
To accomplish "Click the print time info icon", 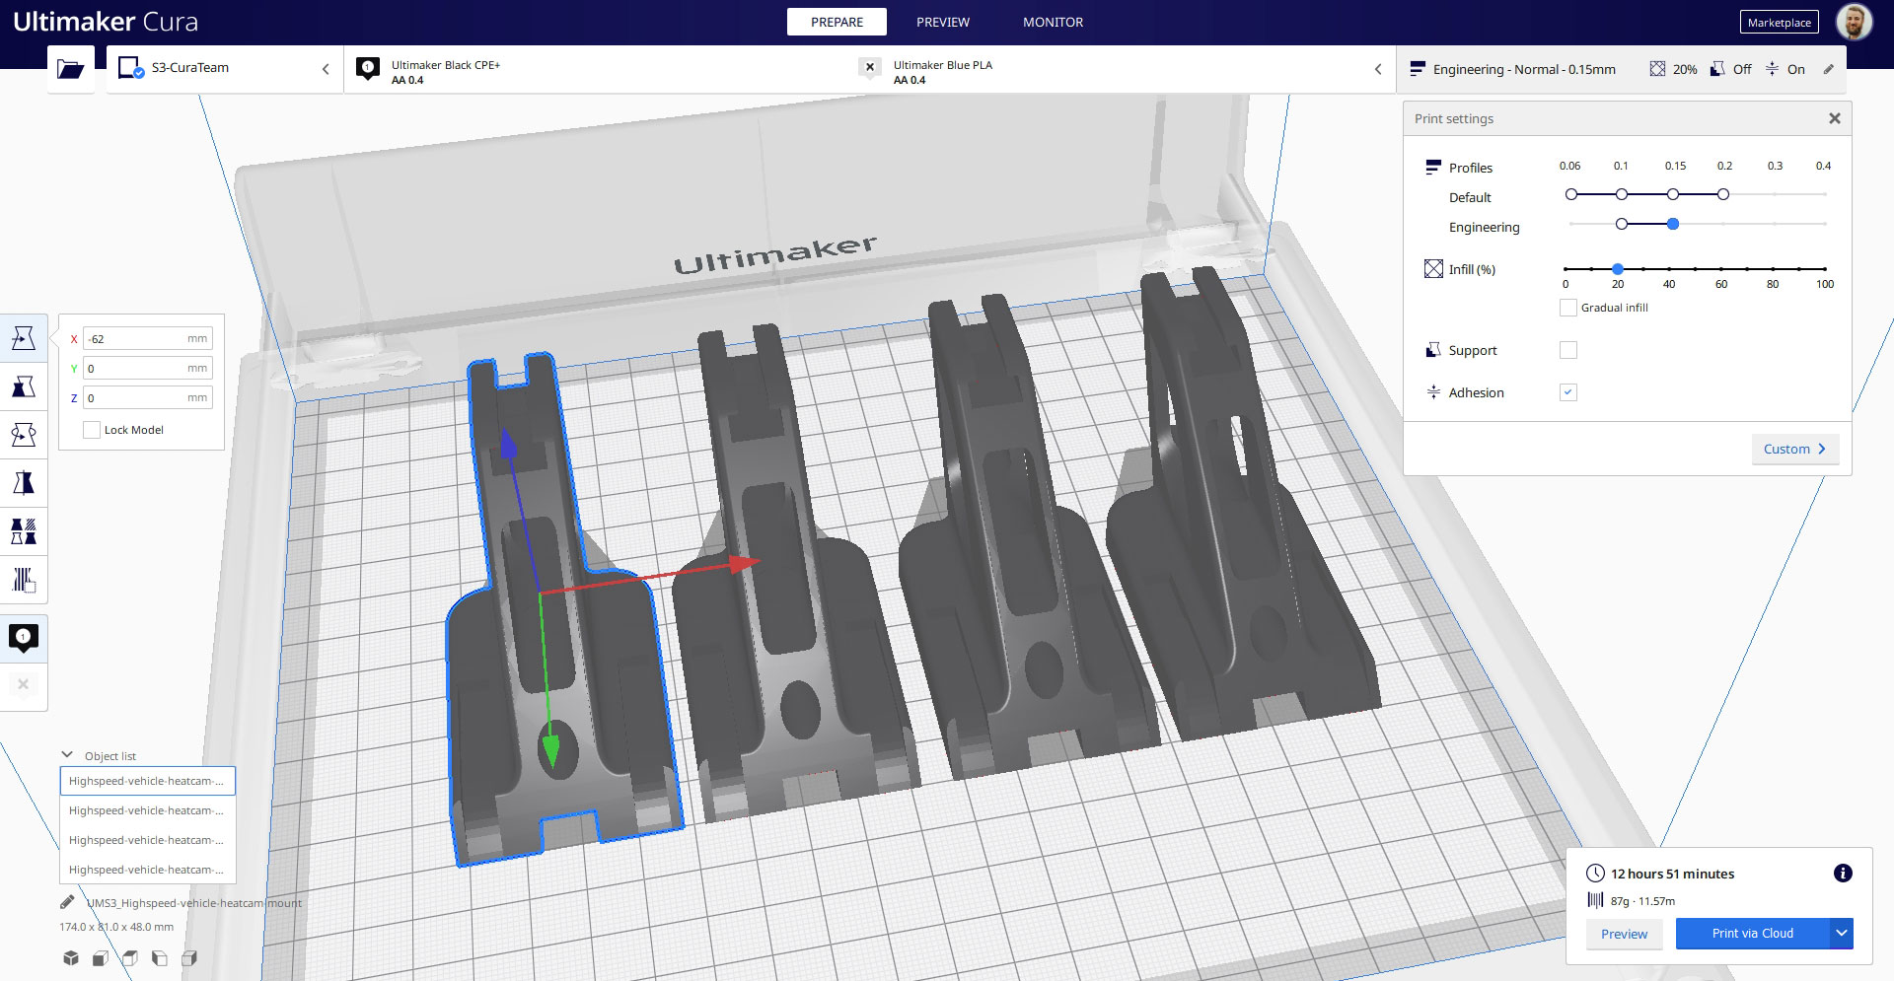I will (1843, 873).
